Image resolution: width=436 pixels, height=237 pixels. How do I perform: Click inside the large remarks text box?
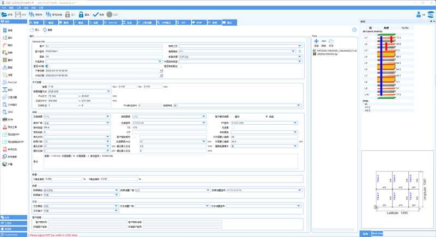(171, 162)
